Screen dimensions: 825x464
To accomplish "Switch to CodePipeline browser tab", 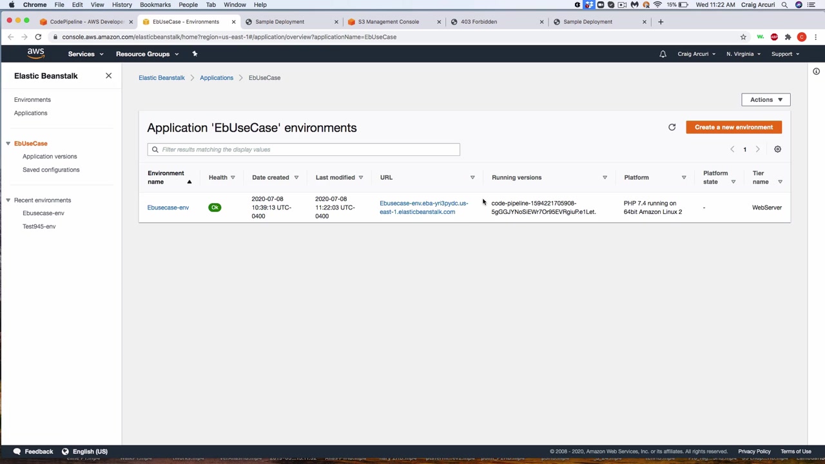I will 85,22.
